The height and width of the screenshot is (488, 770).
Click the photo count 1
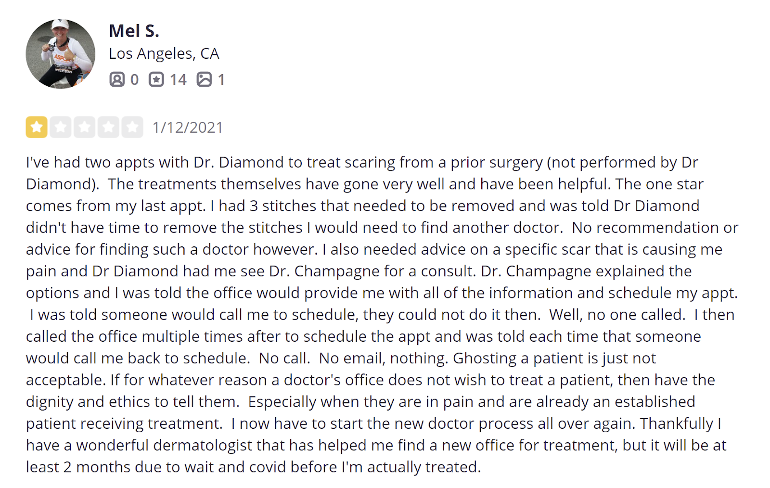[221, 79]
